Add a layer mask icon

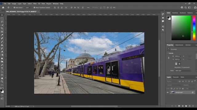tap(179, 106)
